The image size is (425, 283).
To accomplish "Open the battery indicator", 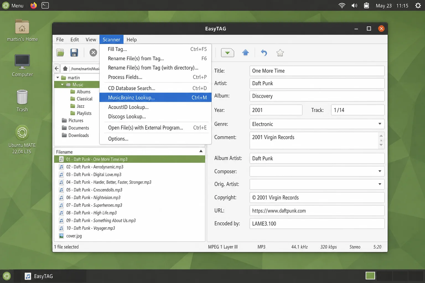I will point(366,6).
